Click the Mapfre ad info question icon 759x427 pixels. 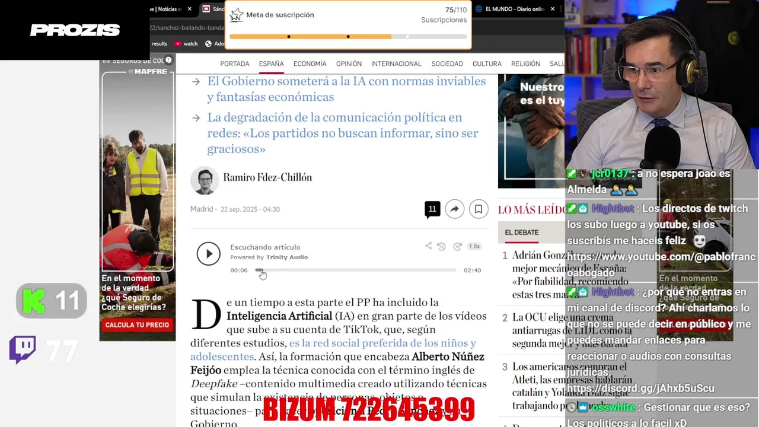pyautogui.click(x=168, y=60)
